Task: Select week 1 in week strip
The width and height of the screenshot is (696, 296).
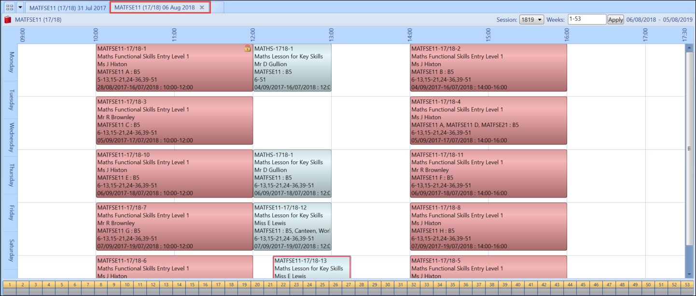Action: [9, 285]
